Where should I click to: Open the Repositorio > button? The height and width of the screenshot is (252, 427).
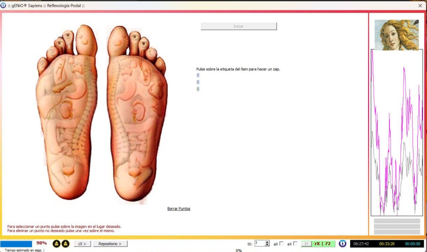pyautogui.click(x=110, y=244)
